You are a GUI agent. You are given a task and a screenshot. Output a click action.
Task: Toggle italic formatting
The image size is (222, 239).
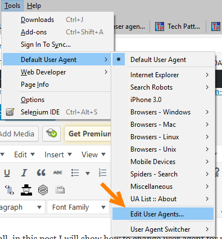pos(24,172)
